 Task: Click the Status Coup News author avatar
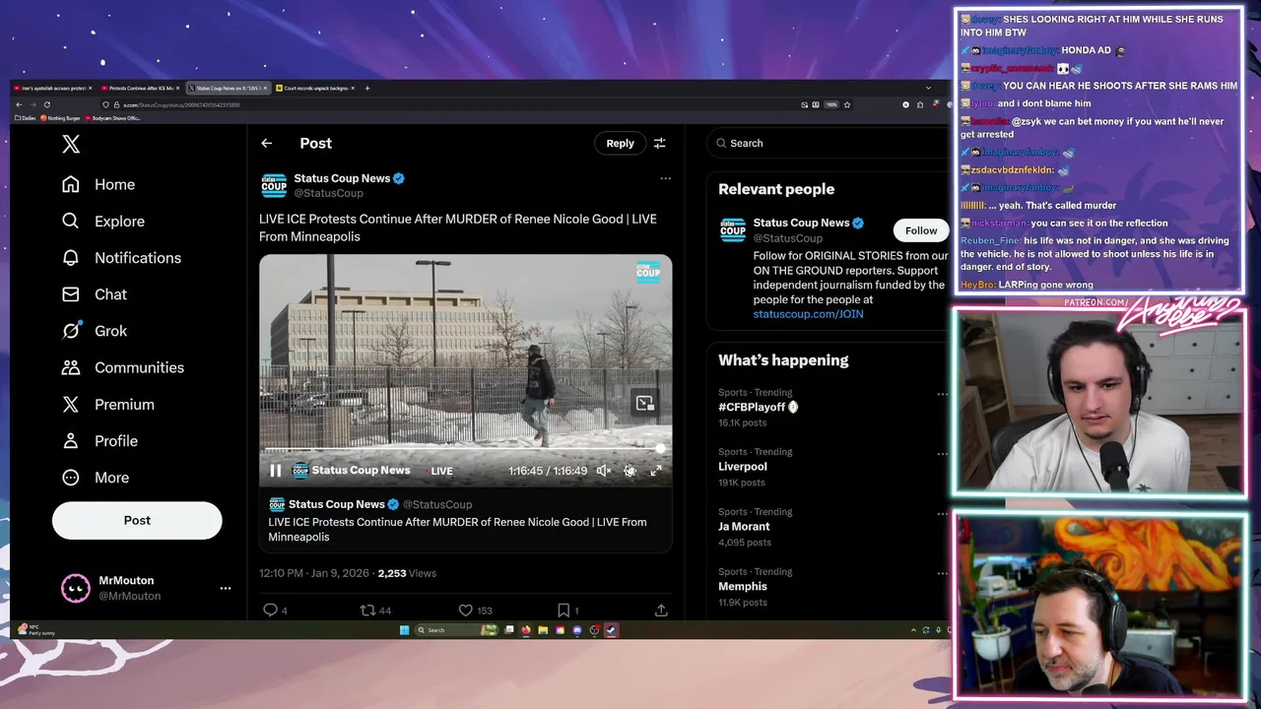(274, 185)
